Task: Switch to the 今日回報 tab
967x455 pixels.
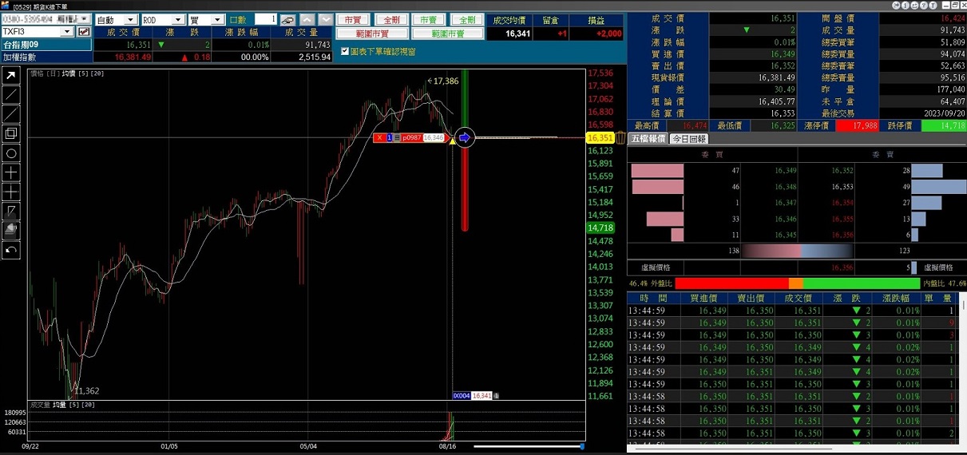Action: [688, 139]
